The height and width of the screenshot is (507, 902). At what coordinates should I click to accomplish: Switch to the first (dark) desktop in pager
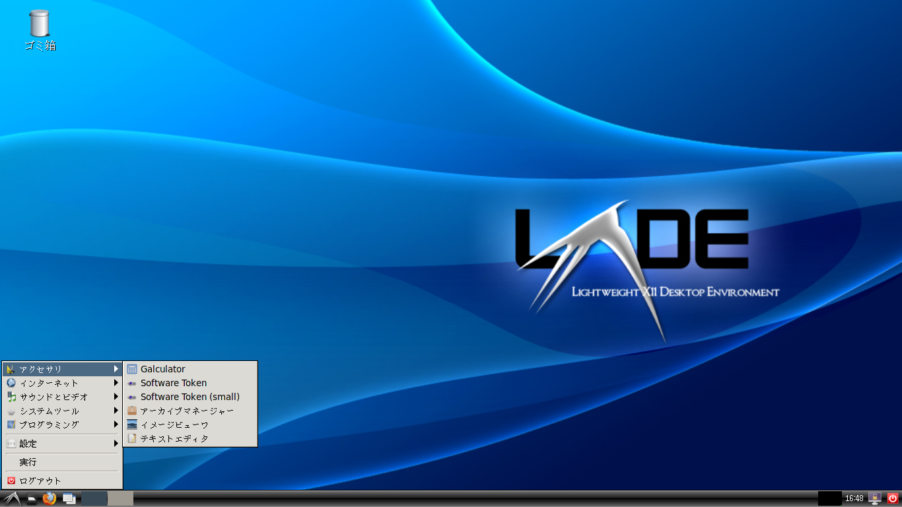pyautogui.click(x=94, y=498)
